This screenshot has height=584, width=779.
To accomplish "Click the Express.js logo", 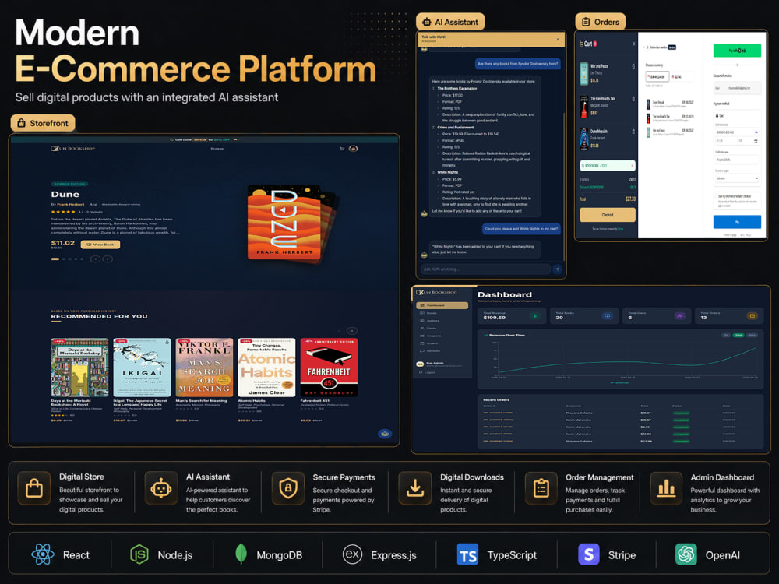I will 352,554.
